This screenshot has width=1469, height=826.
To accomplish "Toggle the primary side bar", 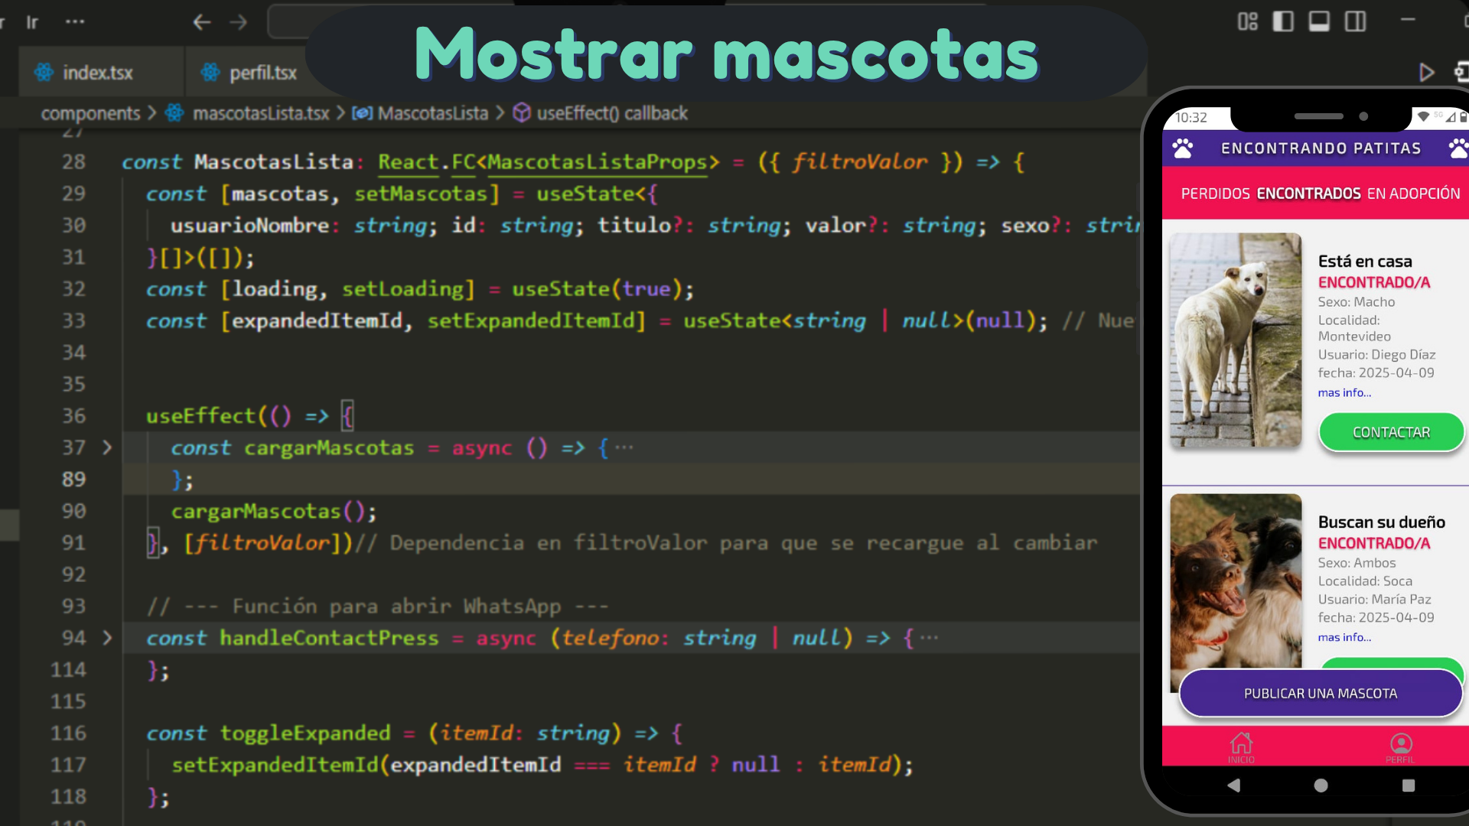I will pyautogui.click(x=1283, y=21).
